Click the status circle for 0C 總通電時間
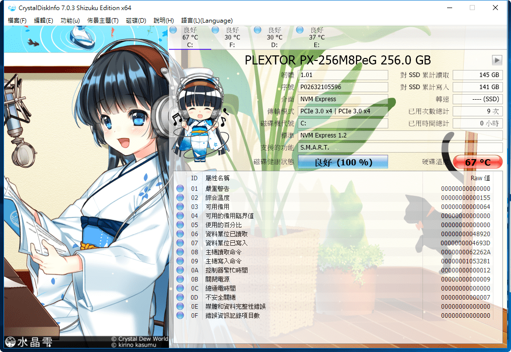511x352 pixels. (180, 289)
